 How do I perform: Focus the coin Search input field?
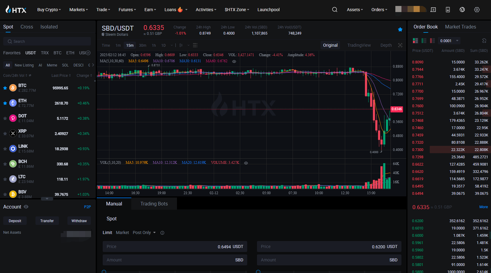point(47,41)
